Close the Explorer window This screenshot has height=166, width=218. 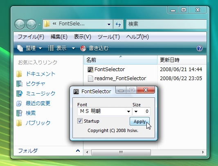point(198,10)
